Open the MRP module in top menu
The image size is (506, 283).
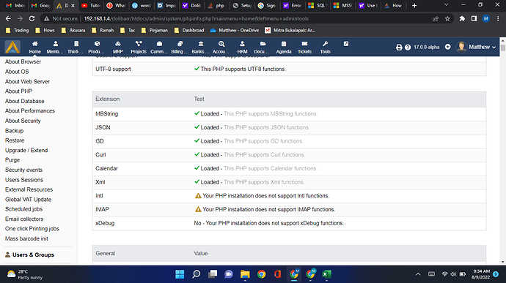coord(118,47)
